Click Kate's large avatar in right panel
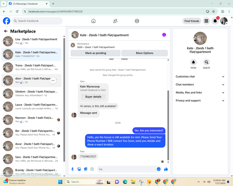The width and height of the screenshot is (233, 186). click(x=200, y=39)
